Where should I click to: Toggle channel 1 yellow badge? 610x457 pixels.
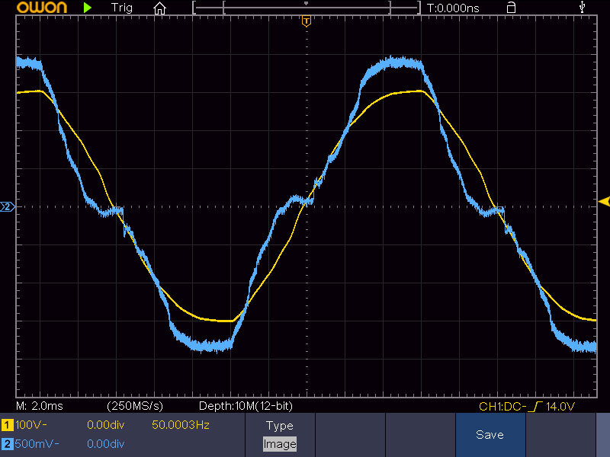7,425
